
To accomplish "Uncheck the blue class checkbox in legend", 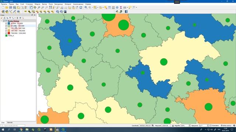I will click(6, 23).
